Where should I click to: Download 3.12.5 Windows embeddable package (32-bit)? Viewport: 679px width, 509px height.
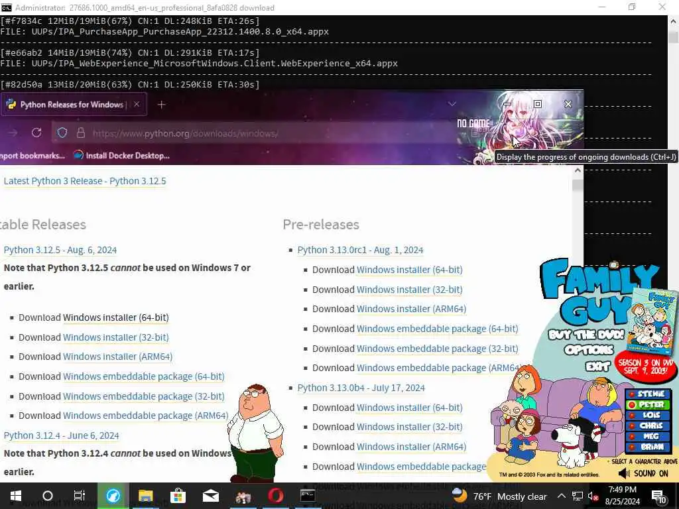pos(144,396)
